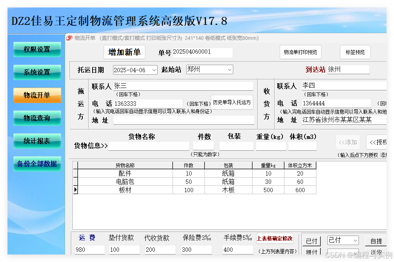Viewport: 394px width, 262px height.
Task: Click the 自提 button
Action: pos(376,241)
